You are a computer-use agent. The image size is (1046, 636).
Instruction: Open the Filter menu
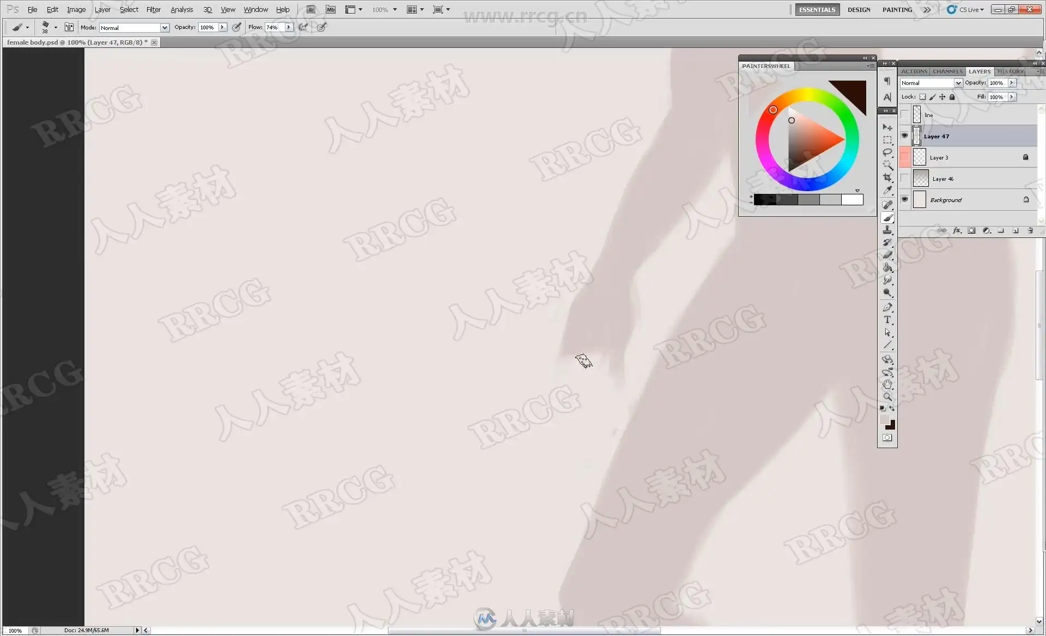[153, 9]
